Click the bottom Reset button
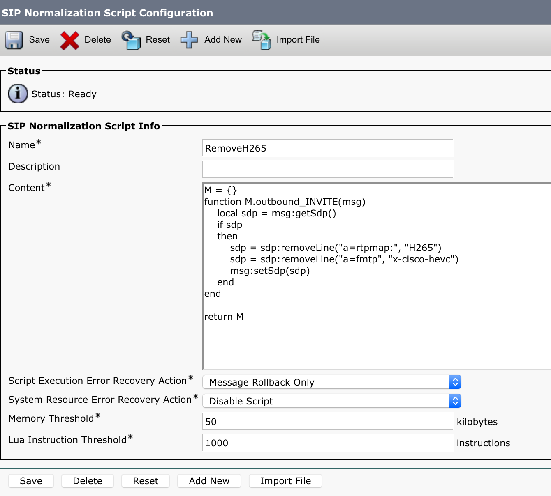The image size is (551, 496). [x=146, y=481]
